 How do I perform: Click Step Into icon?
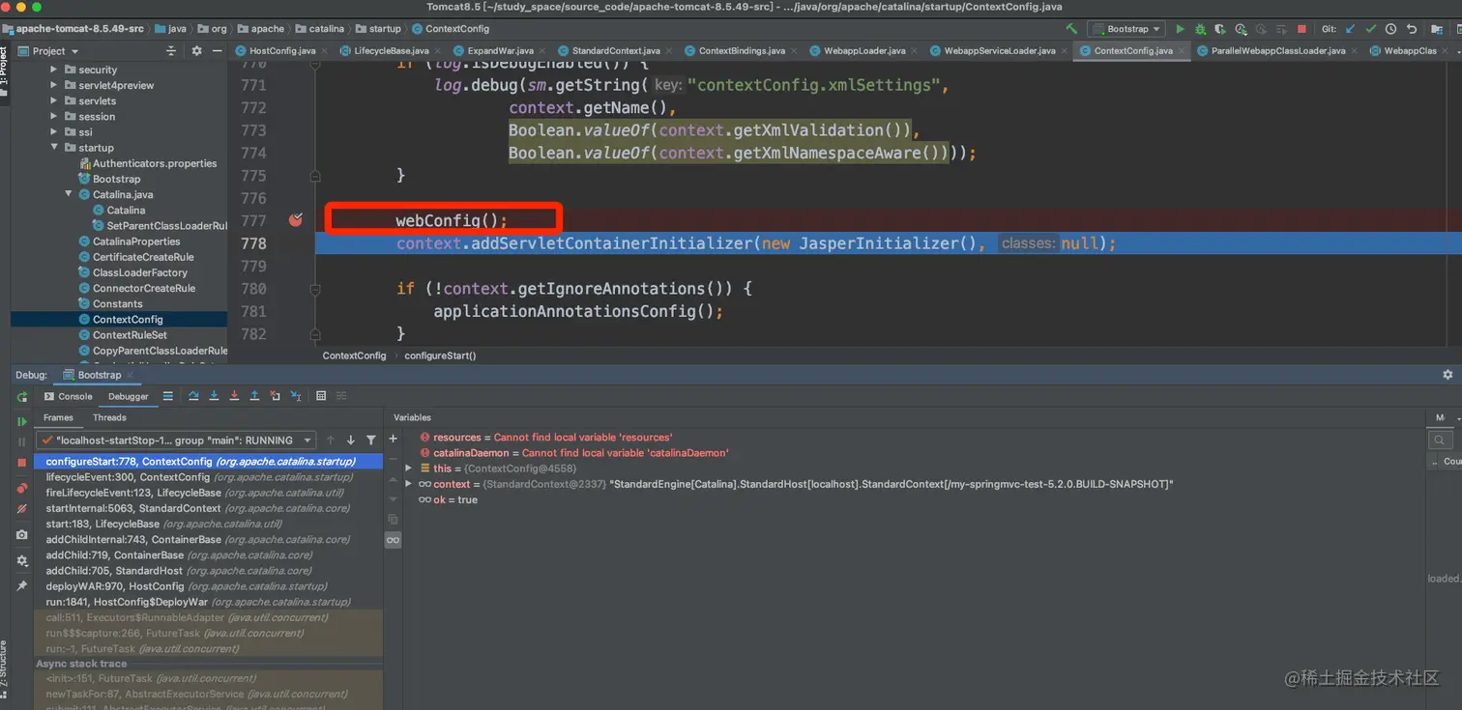click(214, 396)
